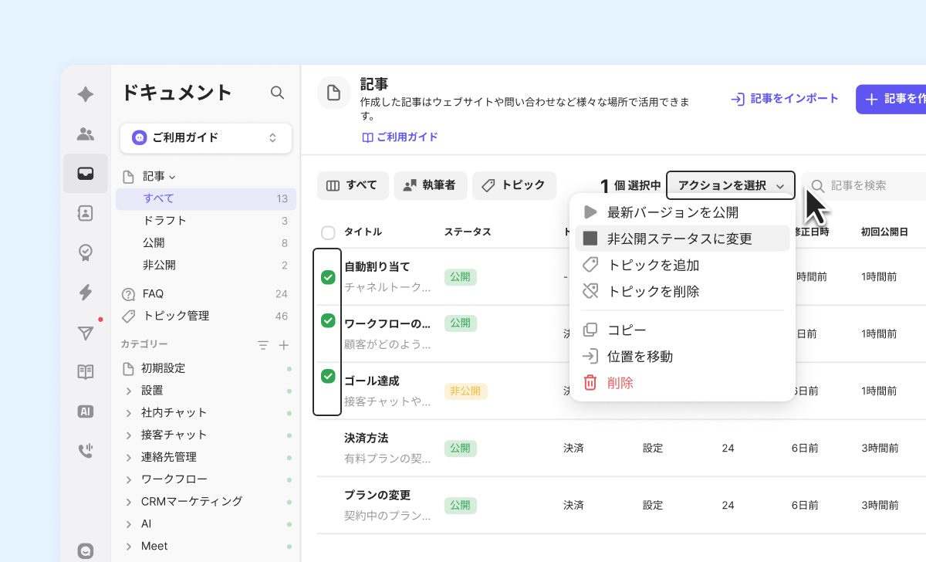Select 非公開ステータスに変更 from the menu
This screenshot has height=562, width=926.
point(679,239)
